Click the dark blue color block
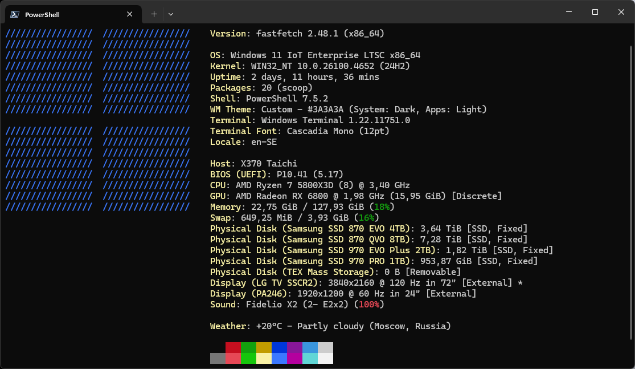Screen dimensions: 635x369 (x=280, y=347)
